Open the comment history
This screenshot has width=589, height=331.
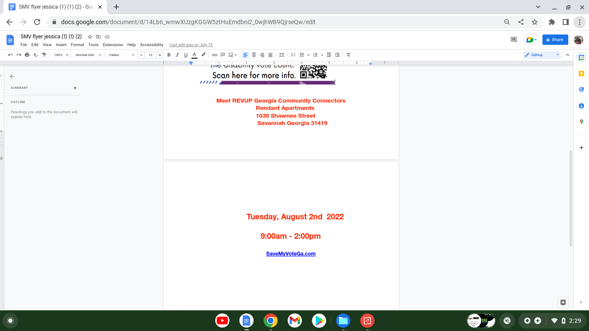tap(514, 40)
